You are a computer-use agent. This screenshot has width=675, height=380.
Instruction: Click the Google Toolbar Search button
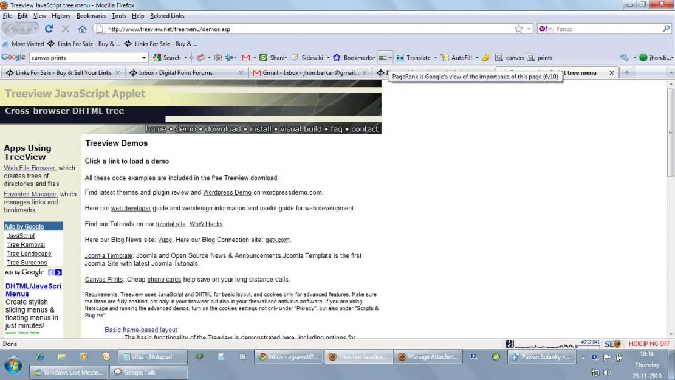coord(167,58)
